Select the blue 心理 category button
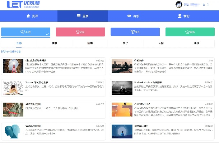This screenshot has width=219, height=143. (x=25, y=32)
